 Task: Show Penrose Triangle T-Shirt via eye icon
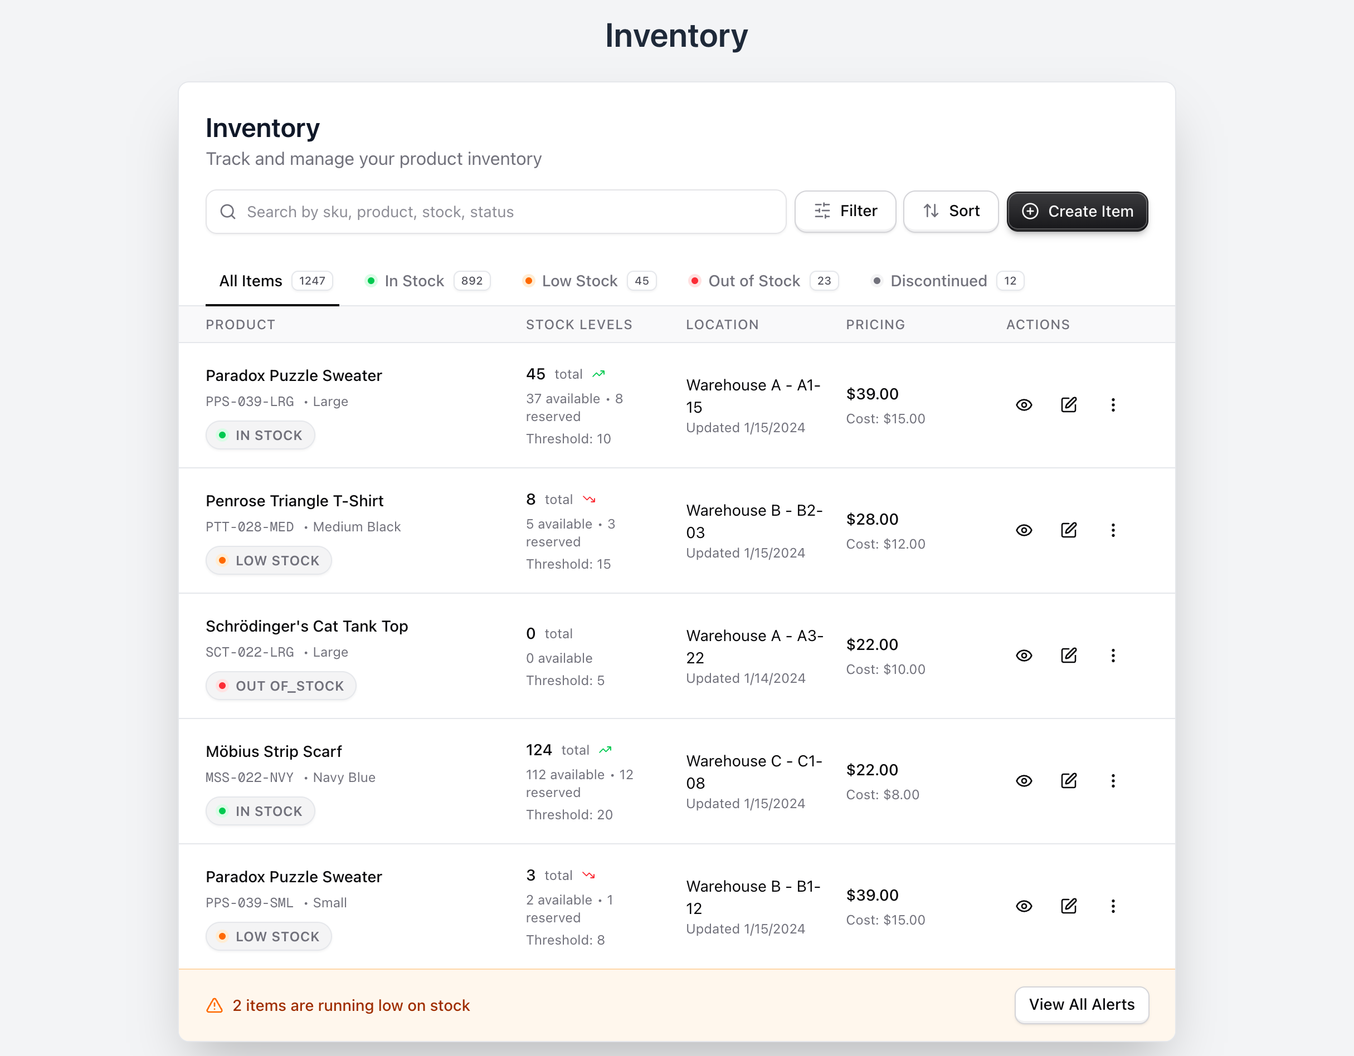pos(1024,530)
